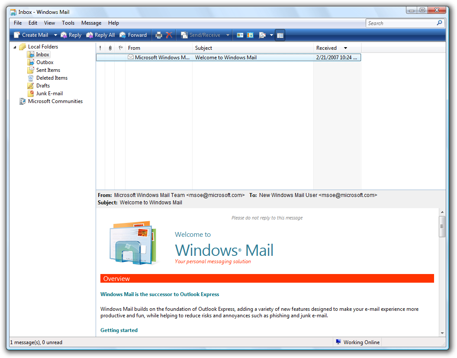Open the Sent Items folder
Viewport: 457px width, 358px height.
(x=48, y=70)
